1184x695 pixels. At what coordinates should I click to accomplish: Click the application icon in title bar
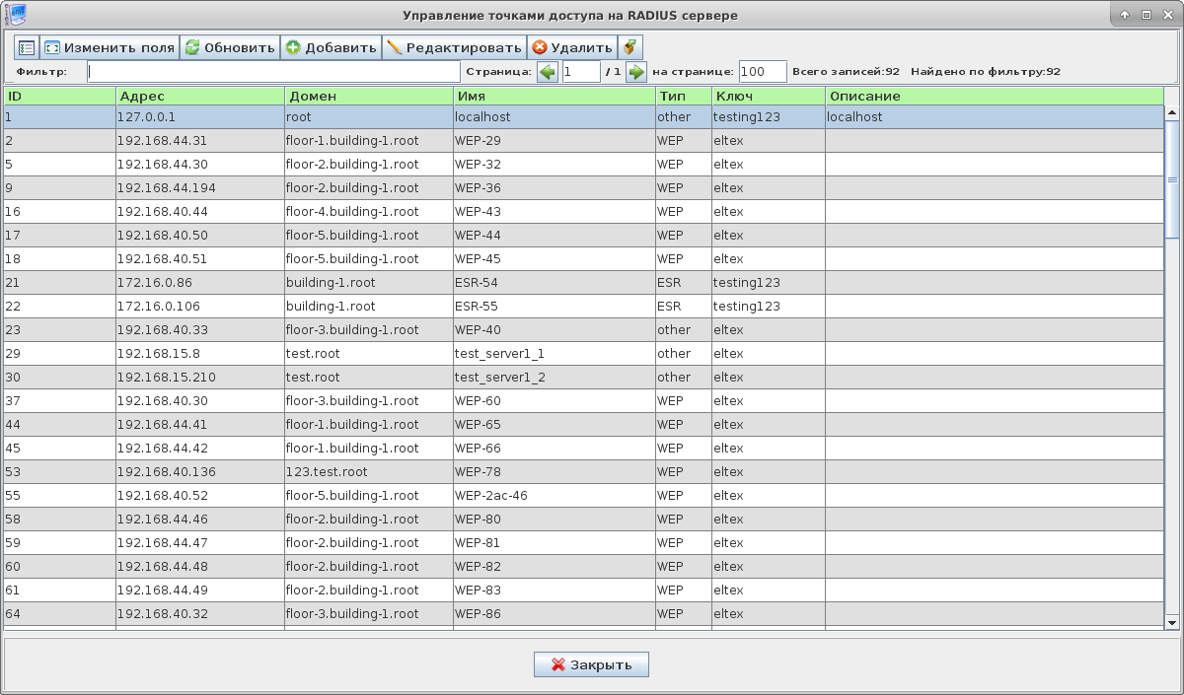(x=14, y=15)
